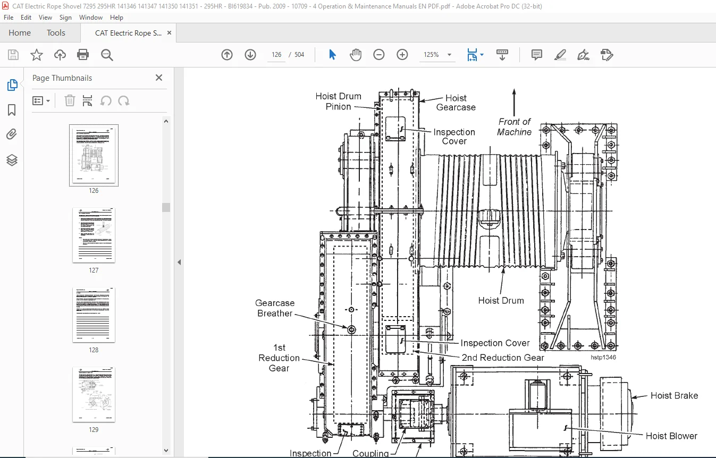Click the 'Hoist Drum' diagram label

click(x=501, y=301)
